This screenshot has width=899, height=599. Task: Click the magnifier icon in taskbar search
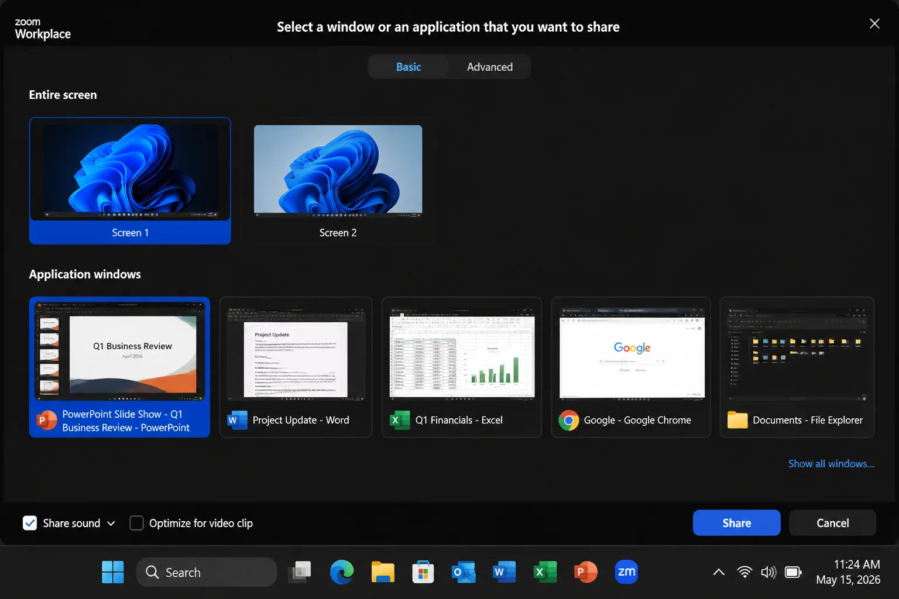tap(152, 572)
